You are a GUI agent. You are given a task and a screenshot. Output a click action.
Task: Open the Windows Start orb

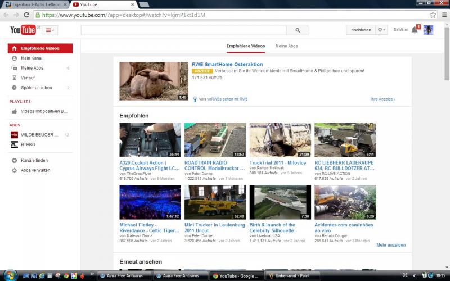(10, 275)
